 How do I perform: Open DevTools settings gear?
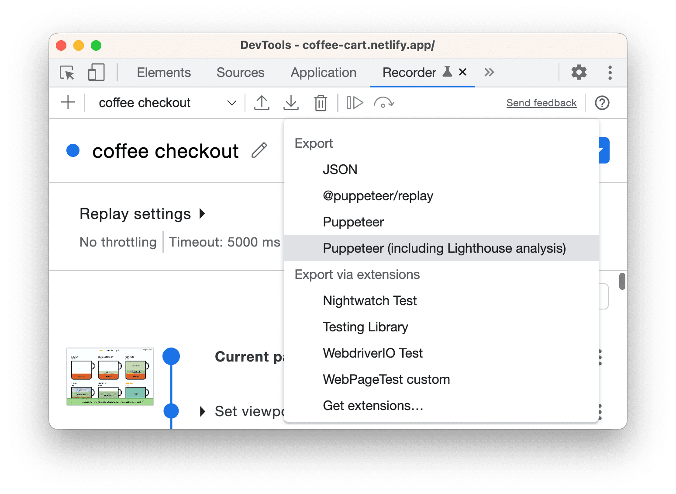tap(579, 72)
